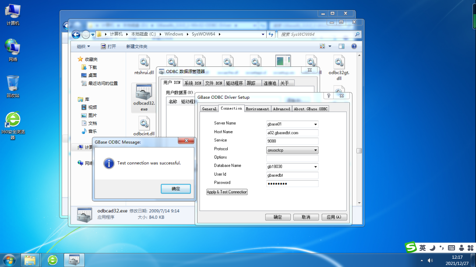This screenshot has width=476, height=267.
Task: Click the search magnifier icon in Explorer
Action: coord(357,34)
